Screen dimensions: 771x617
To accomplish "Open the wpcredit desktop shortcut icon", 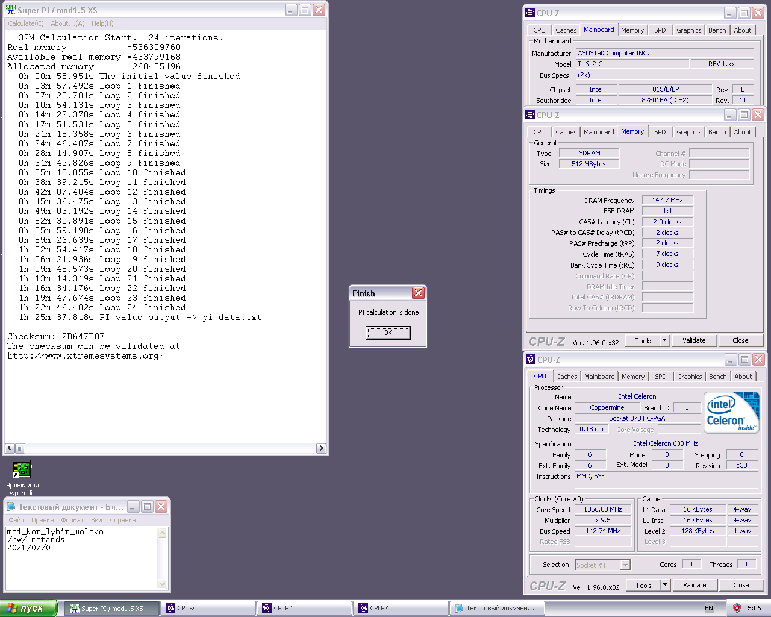I will 22,469.
